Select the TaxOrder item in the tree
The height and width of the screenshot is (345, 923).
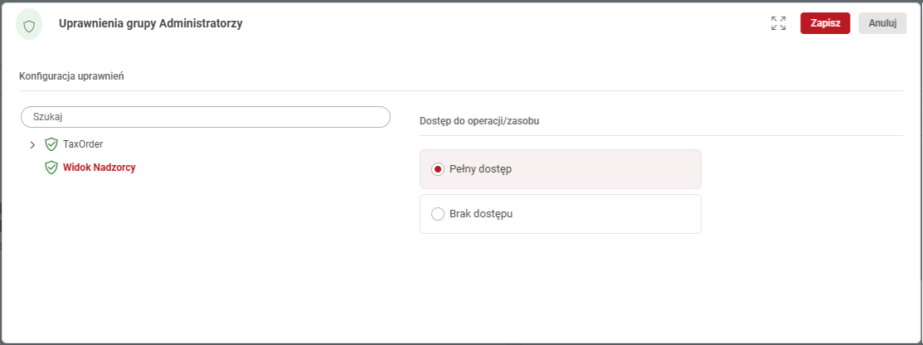tap(83, 144)
